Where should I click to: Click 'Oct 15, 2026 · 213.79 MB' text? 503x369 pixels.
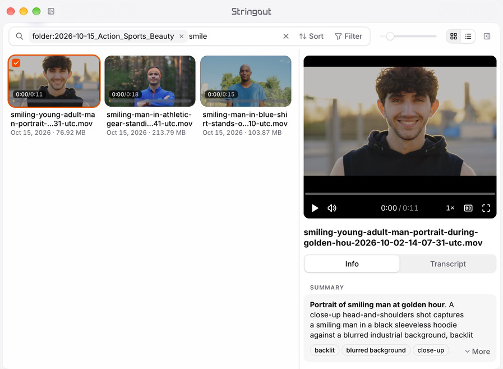click(146, 133)
